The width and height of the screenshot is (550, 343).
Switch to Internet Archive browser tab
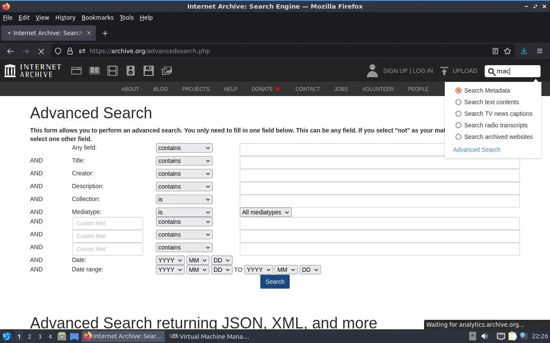(x=47, y=33)
